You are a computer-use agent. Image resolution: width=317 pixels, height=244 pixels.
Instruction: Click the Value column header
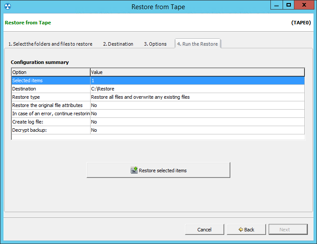[x=197, y=72]
